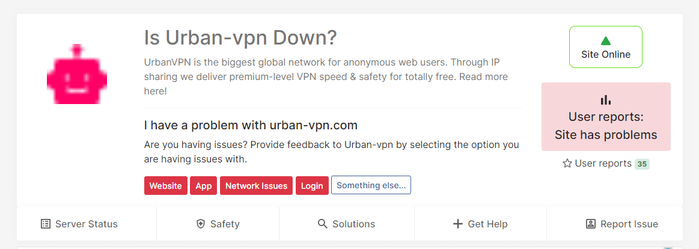Click the Site Online status box
Image resolution: width=699 pixels, height=249 pixels.
pyautogui.click(x=606, y=47)
